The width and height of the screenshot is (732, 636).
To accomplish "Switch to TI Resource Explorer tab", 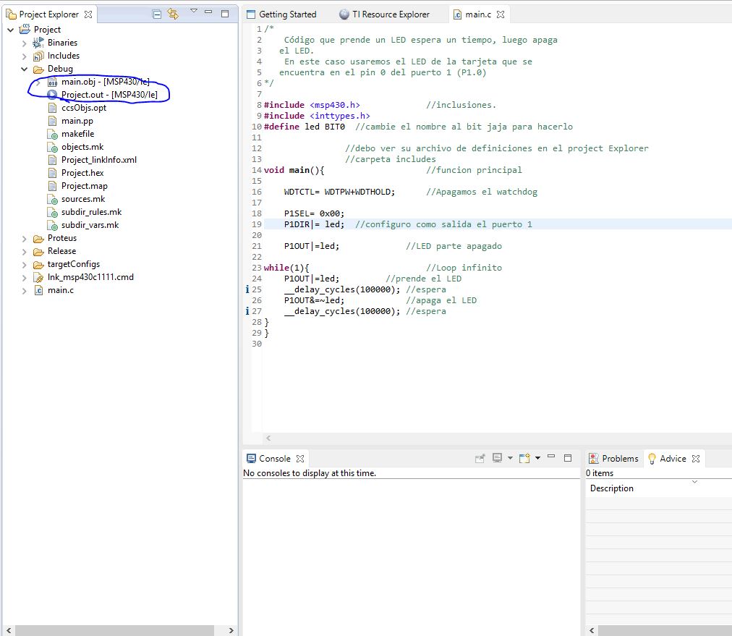I will (384, 14).
